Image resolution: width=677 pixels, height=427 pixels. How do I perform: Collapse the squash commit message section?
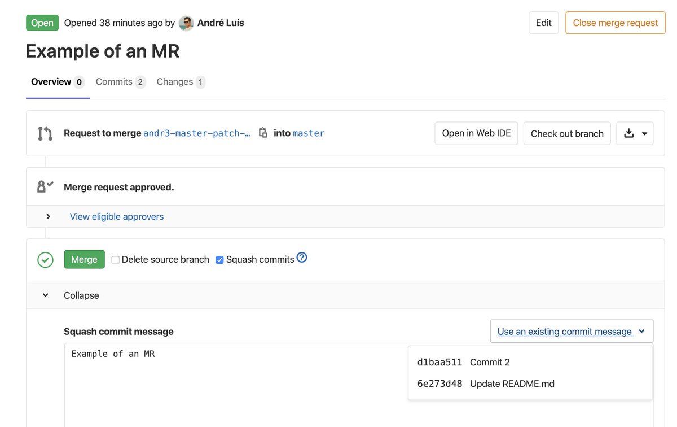(x=46, y=295)
